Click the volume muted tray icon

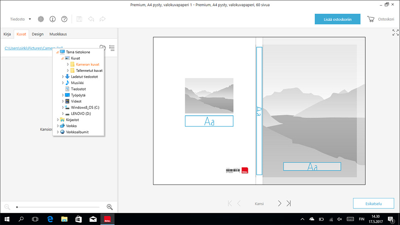pos(340,219)
